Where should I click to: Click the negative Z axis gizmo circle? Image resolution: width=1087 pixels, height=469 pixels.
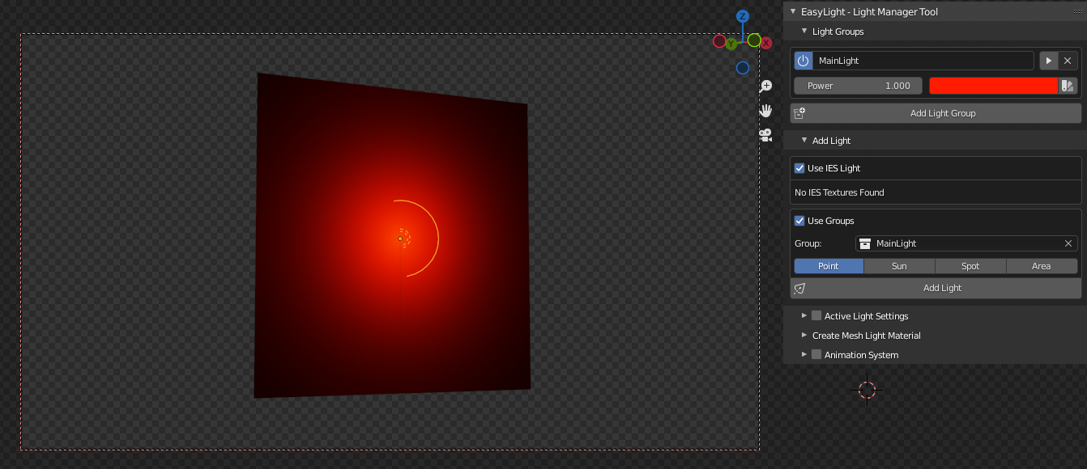click(743, 68)
